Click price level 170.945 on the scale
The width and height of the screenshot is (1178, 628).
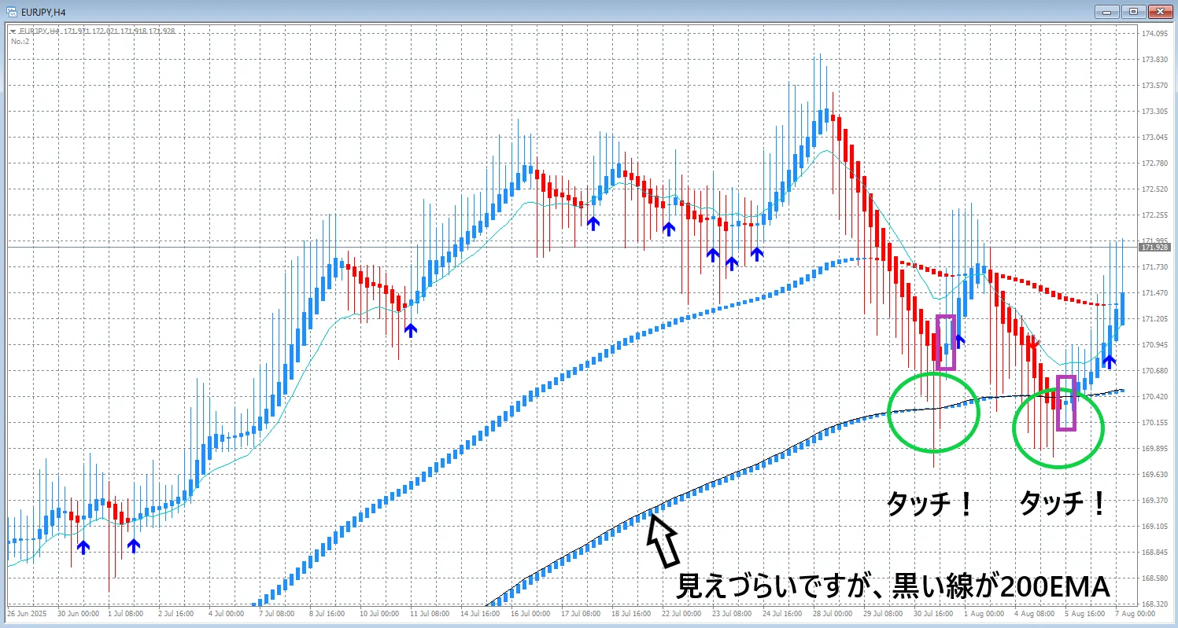(x=1154, y=345)
